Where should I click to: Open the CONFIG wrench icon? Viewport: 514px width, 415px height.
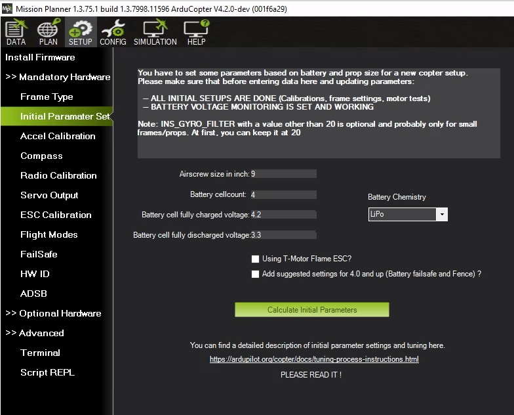pyautogui.click(x=113, y=33)
